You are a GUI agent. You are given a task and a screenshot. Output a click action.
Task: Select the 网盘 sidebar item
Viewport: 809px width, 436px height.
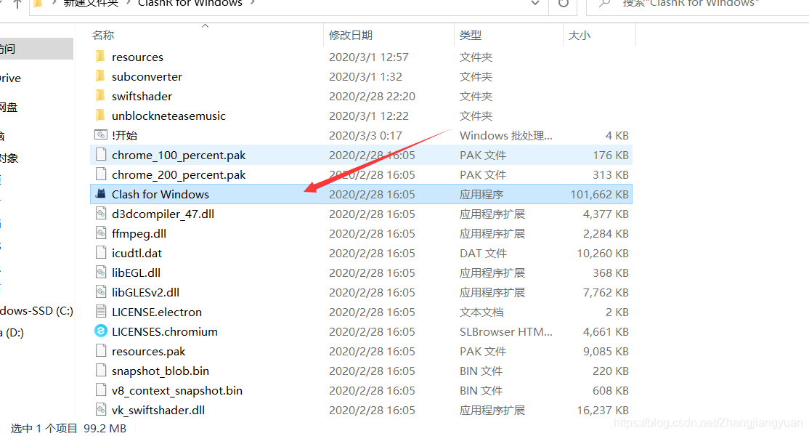(9, 107)
